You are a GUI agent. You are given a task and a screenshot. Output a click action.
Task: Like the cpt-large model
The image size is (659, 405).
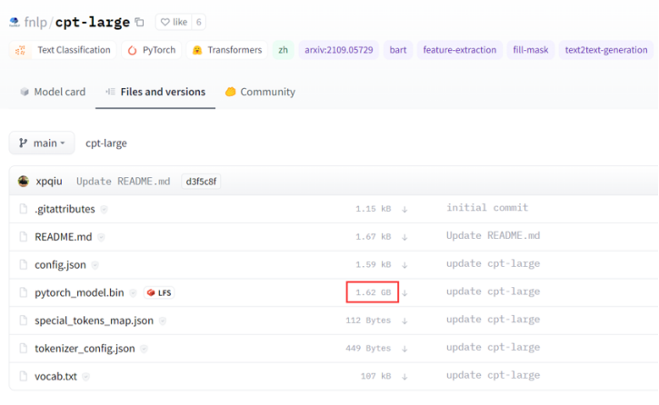[x=174, y=22]
